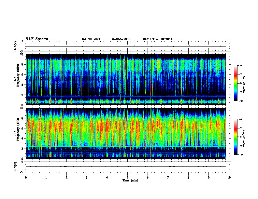Click the "station=MOS" header label
Viewport: 258px width, 199px height.
121,39
